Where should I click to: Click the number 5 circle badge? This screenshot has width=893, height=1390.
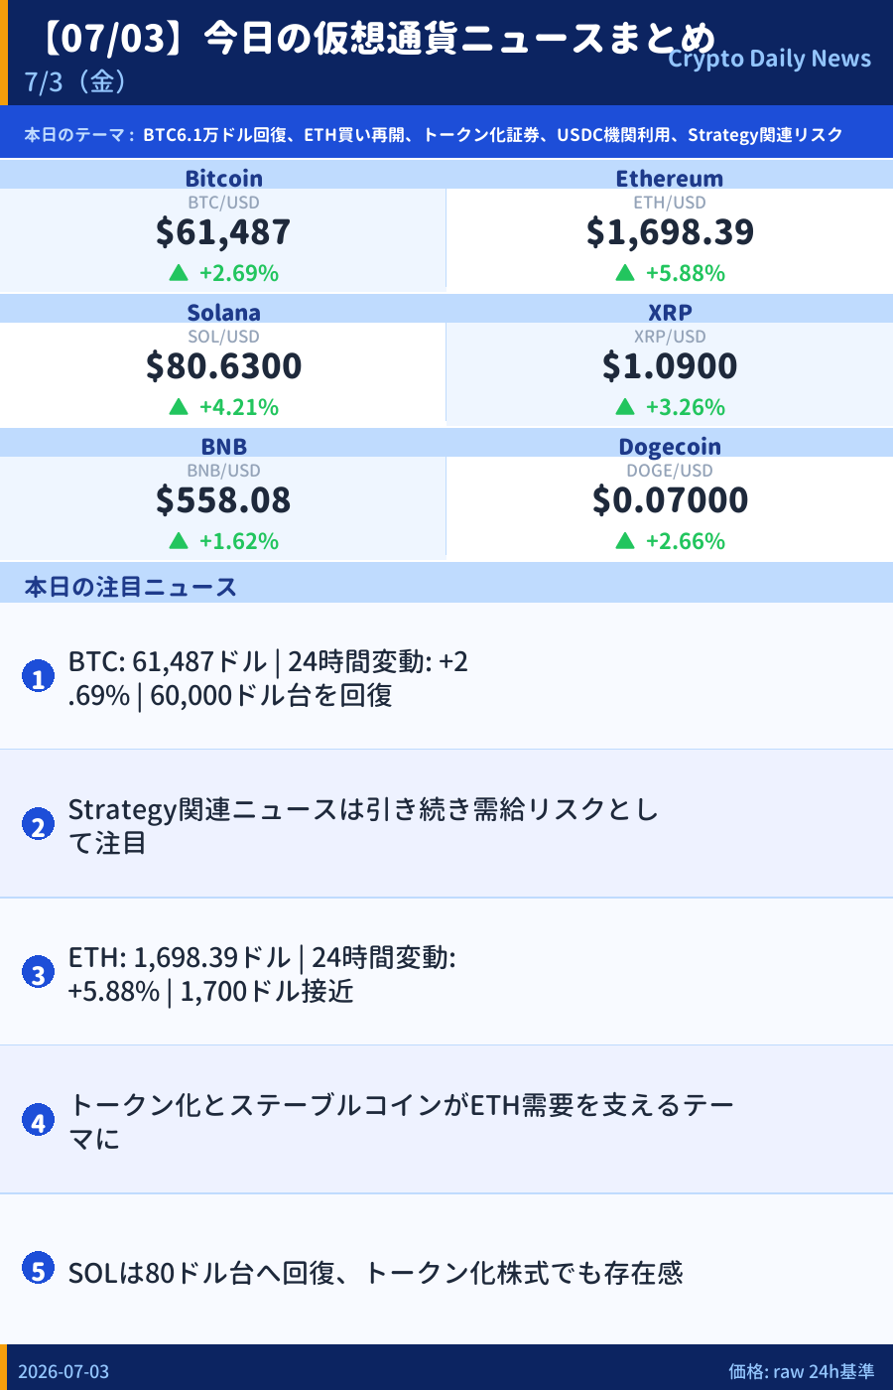click(x=38, y=1269)
